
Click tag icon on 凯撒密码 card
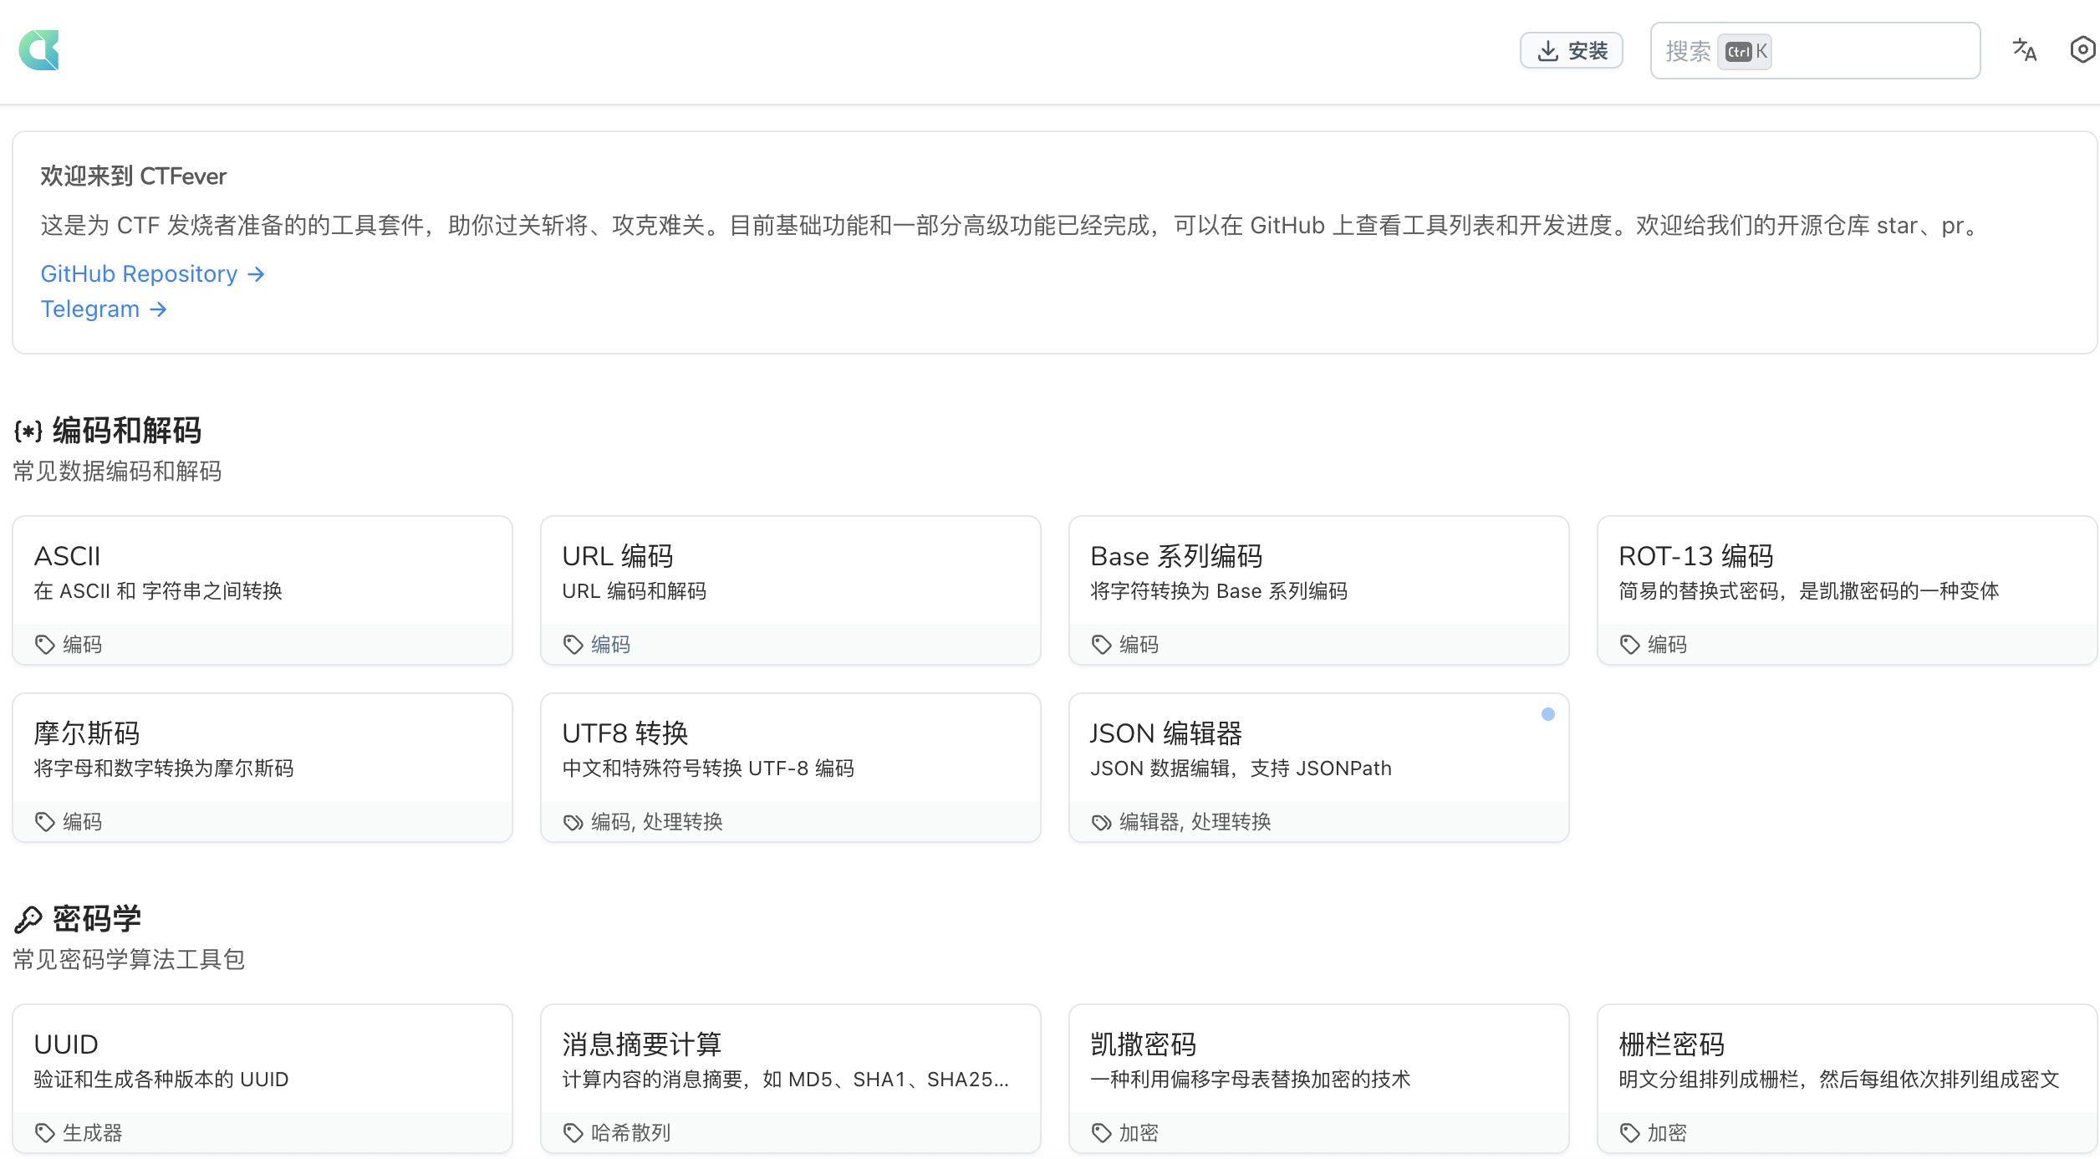pyautogui.click(x=1102, y=1133)
